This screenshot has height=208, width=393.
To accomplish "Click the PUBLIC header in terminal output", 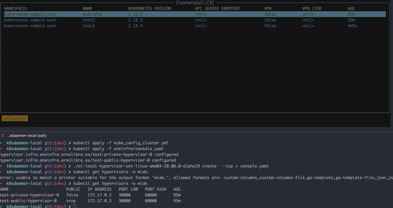I will (x=73, y=189).
